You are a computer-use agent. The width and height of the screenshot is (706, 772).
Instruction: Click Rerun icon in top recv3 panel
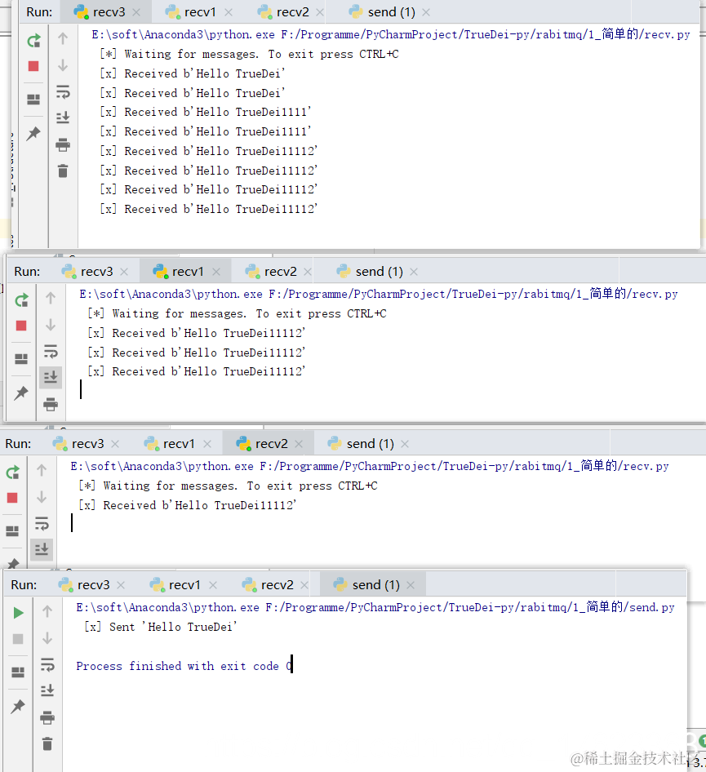(x=33, y=41)
